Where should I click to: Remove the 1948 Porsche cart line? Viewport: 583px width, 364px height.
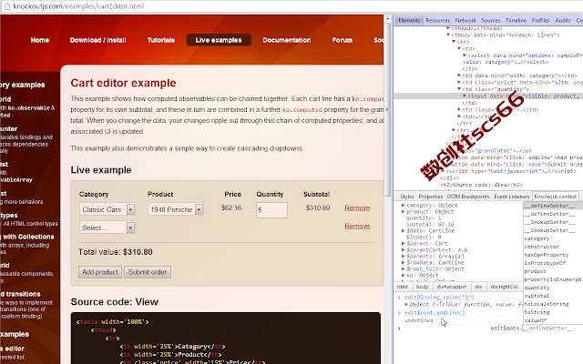pyautogui.click(x=357, y=208)
